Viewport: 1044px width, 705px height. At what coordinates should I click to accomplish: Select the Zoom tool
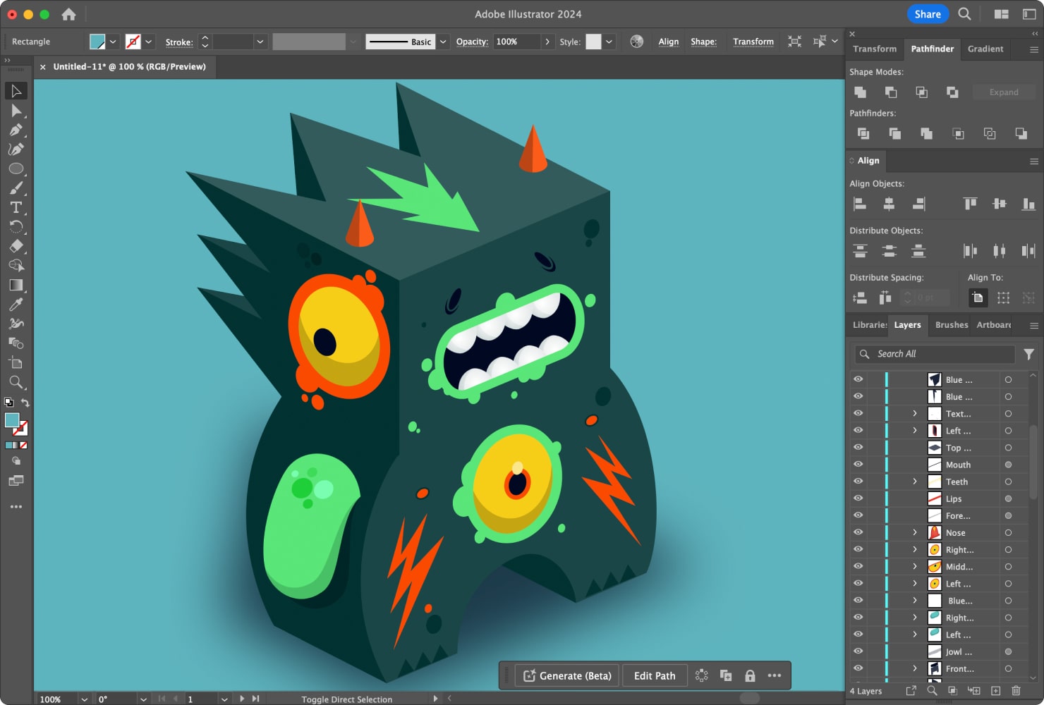tap(16, 382)
